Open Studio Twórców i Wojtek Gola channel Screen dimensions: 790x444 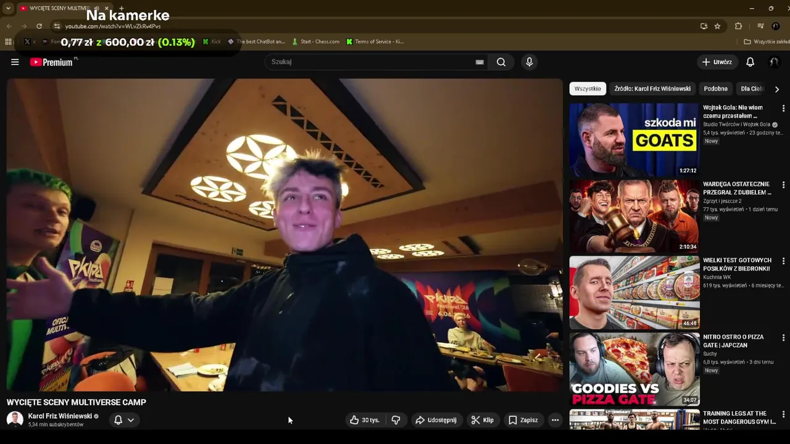pos(738,125)
